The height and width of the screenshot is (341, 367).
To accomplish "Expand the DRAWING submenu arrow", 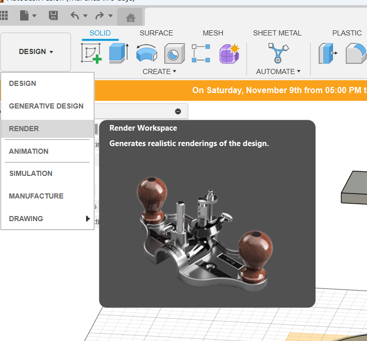I will (x=88, y=219).
